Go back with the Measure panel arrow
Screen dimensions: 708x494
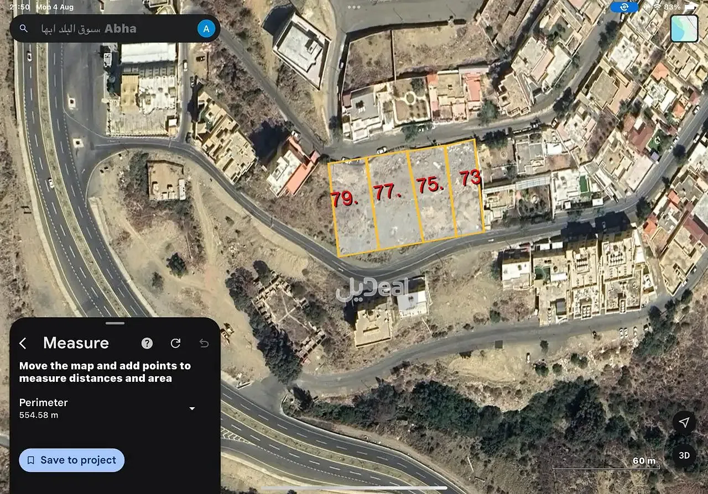point(23,343)
